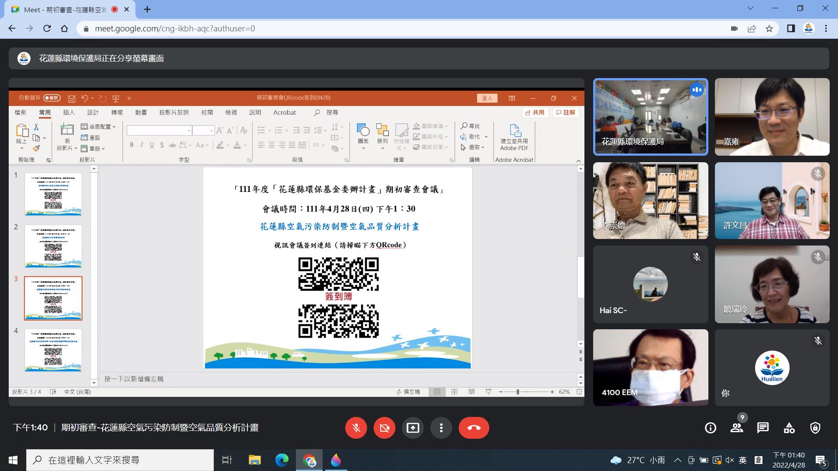Viewport: 838px width, 471px height.
Task: Open the 設計 ribbon tab
Action: 93,113
